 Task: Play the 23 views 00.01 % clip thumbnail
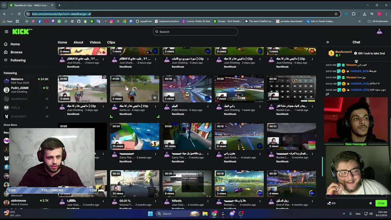tap(134, 184)
